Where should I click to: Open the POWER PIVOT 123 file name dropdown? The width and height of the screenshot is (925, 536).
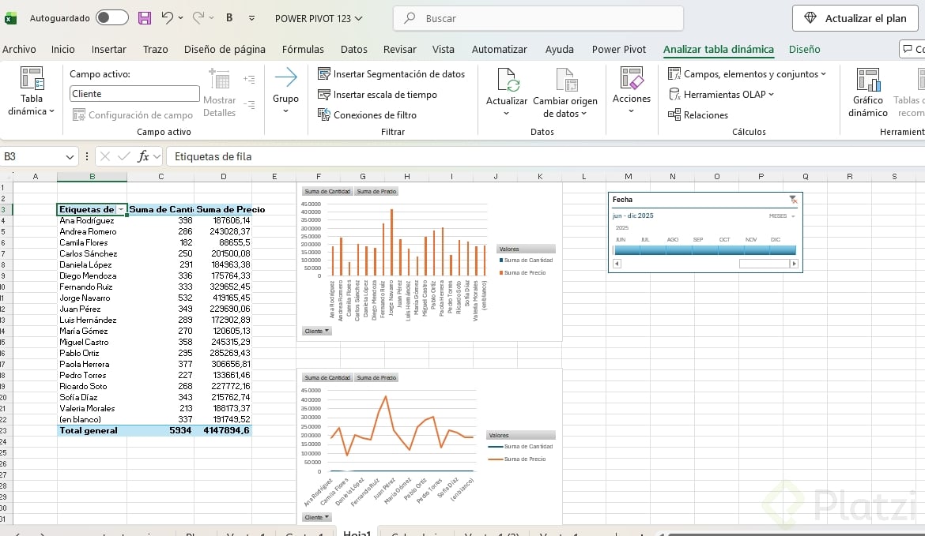click(x=319, y=18)
